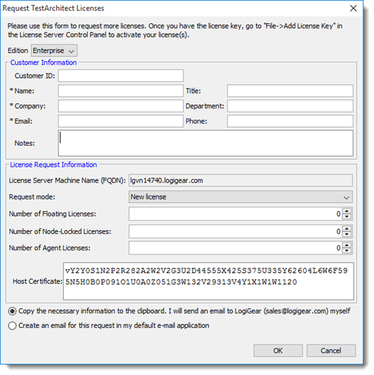
Task: Click the Host Certificate text box
Action: point(208,281)
